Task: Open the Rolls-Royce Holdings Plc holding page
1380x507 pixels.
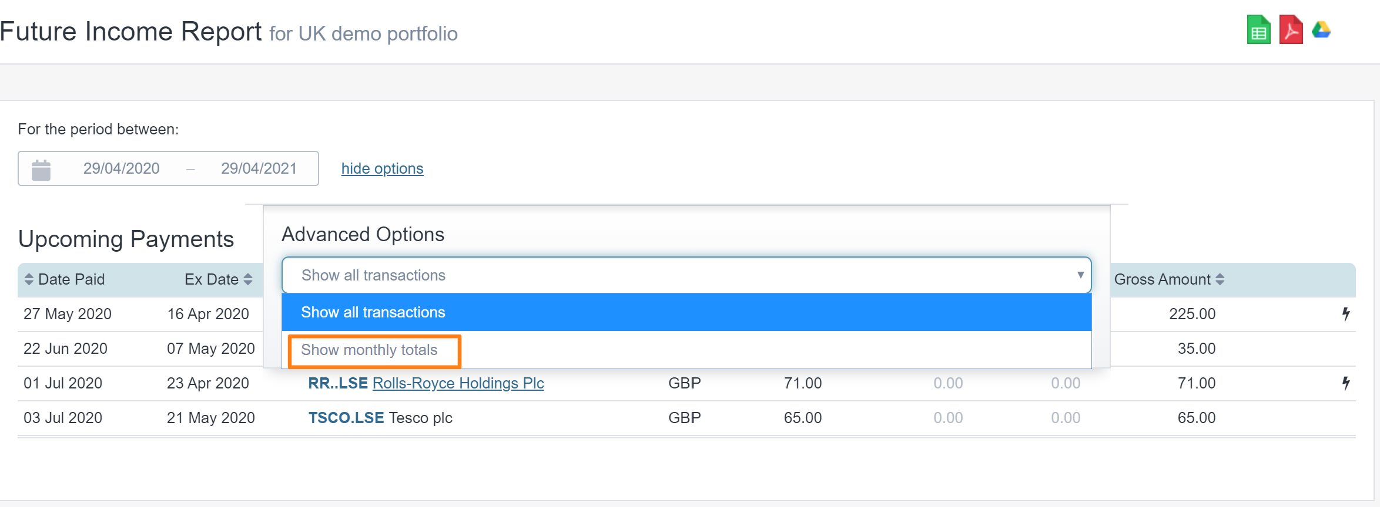Action: pyautogui.click(x=458, y=383)
